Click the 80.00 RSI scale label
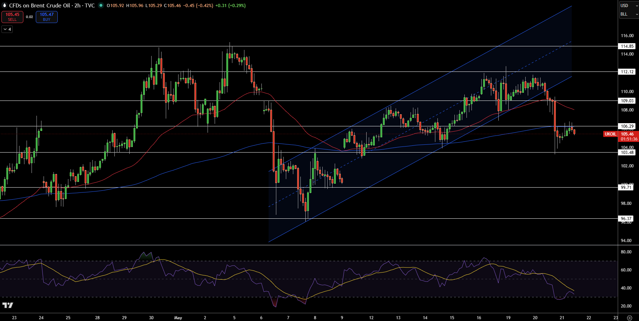Image resolution: width=639 pixels, height=321 pixels. point(626,252)
